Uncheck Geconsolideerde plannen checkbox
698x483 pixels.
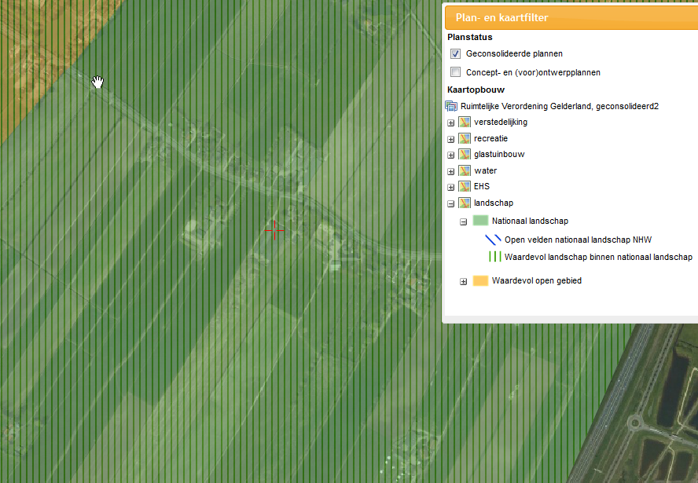click(x=455, y=54)
